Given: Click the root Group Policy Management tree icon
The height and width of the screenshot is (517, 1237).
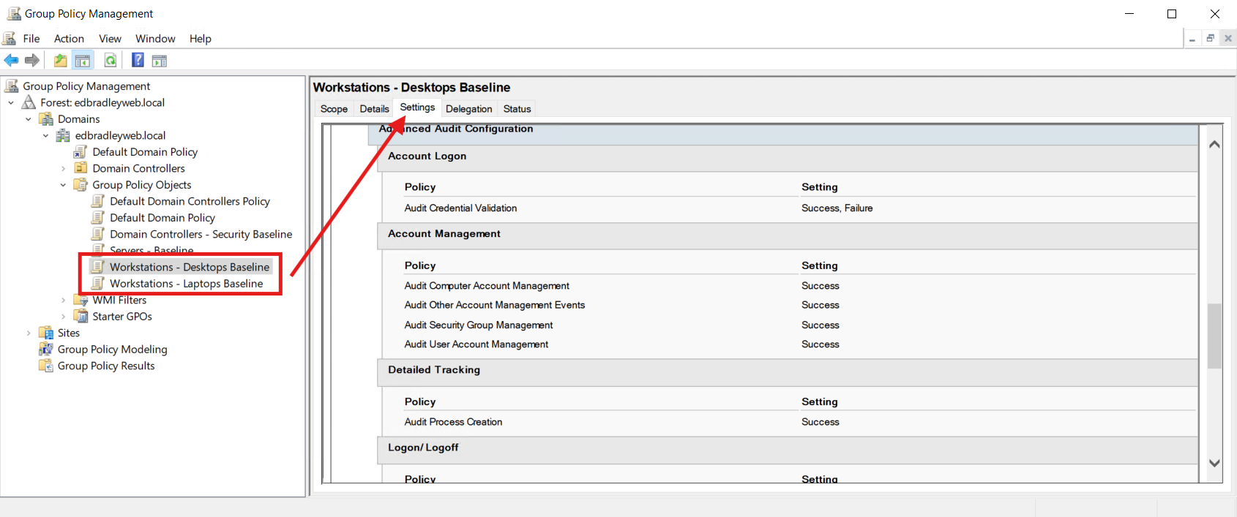Looking at the screenshot, I should pyautogui.click(x=12, y=86).
